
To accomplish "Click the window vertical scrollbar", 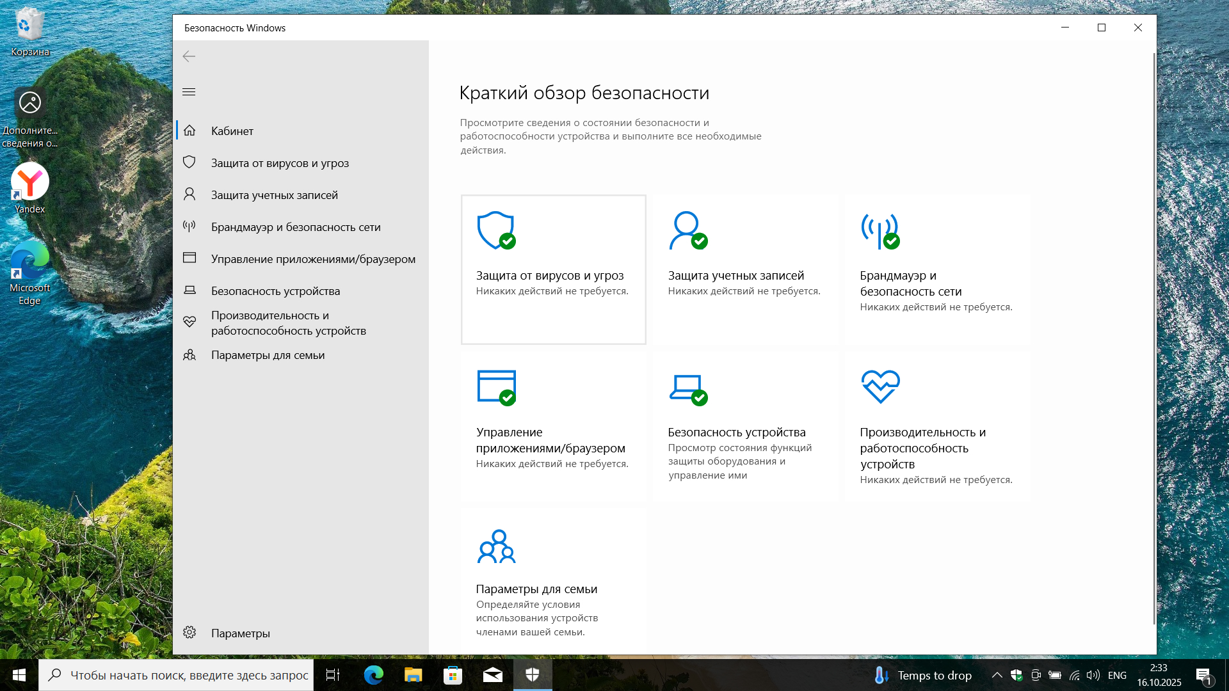I will pyautogui.click(x=1154, y=339).
